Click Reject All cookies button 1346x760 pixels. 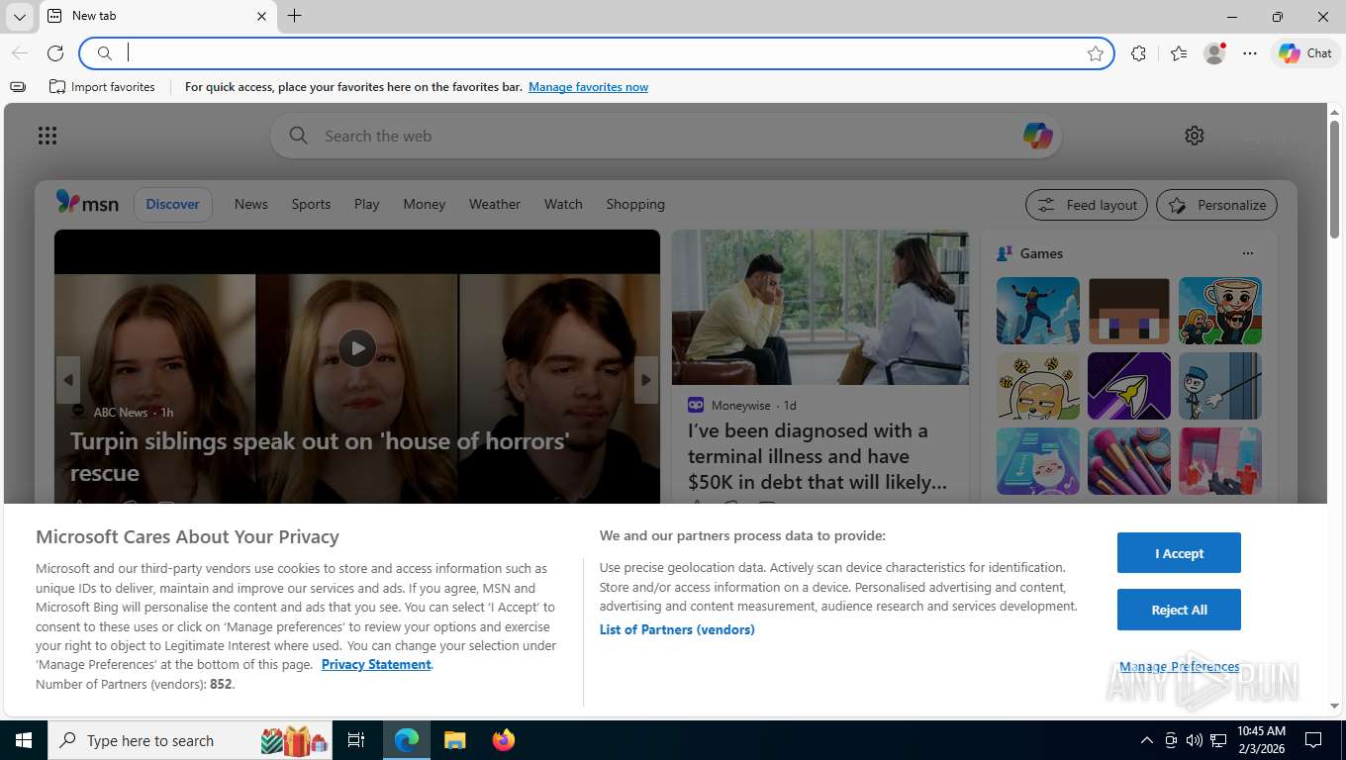[x=1179, y=610]
